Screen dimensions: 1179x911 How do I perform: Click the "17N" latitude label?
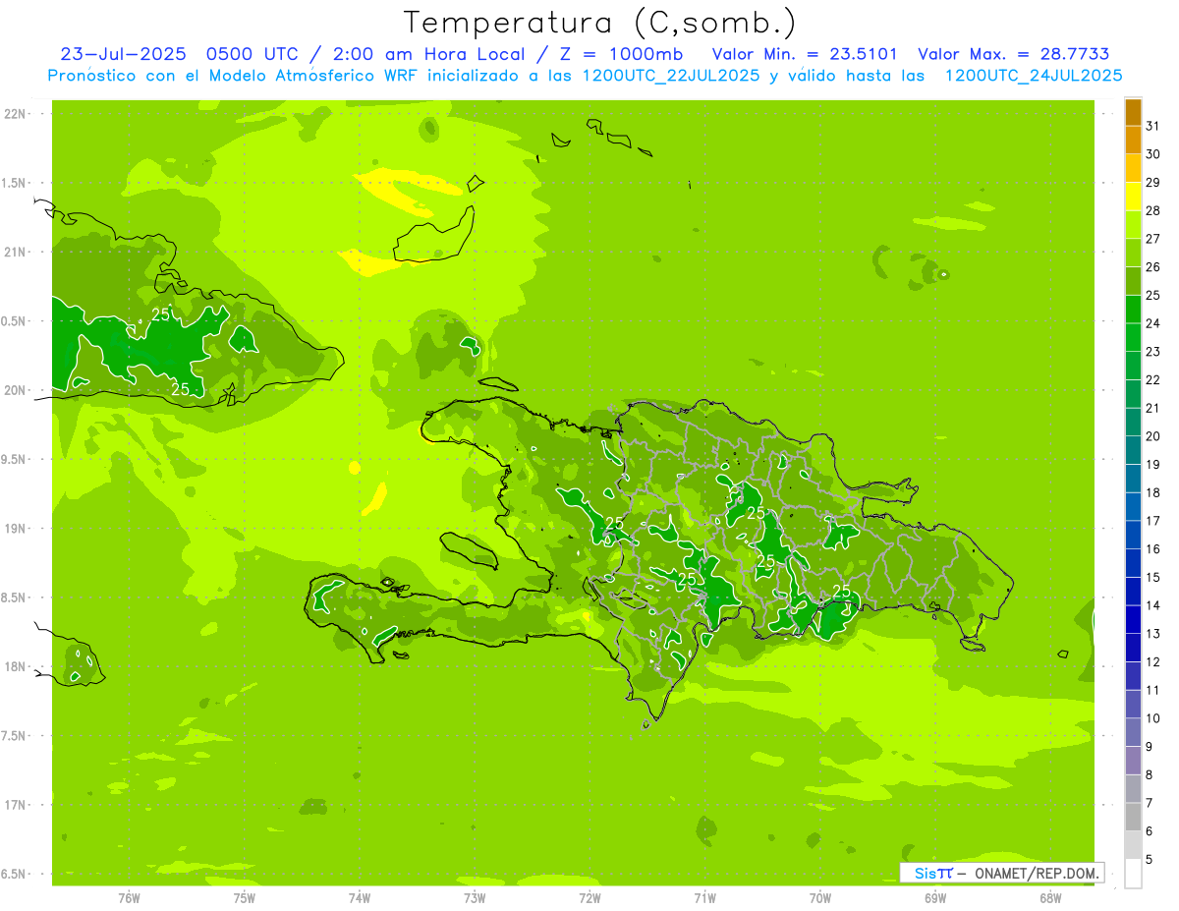pyautogui.click(x=15, y=805)
